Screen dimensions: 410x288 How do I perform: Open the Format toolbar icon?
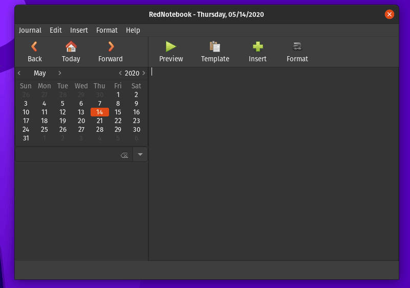(297, 47)
